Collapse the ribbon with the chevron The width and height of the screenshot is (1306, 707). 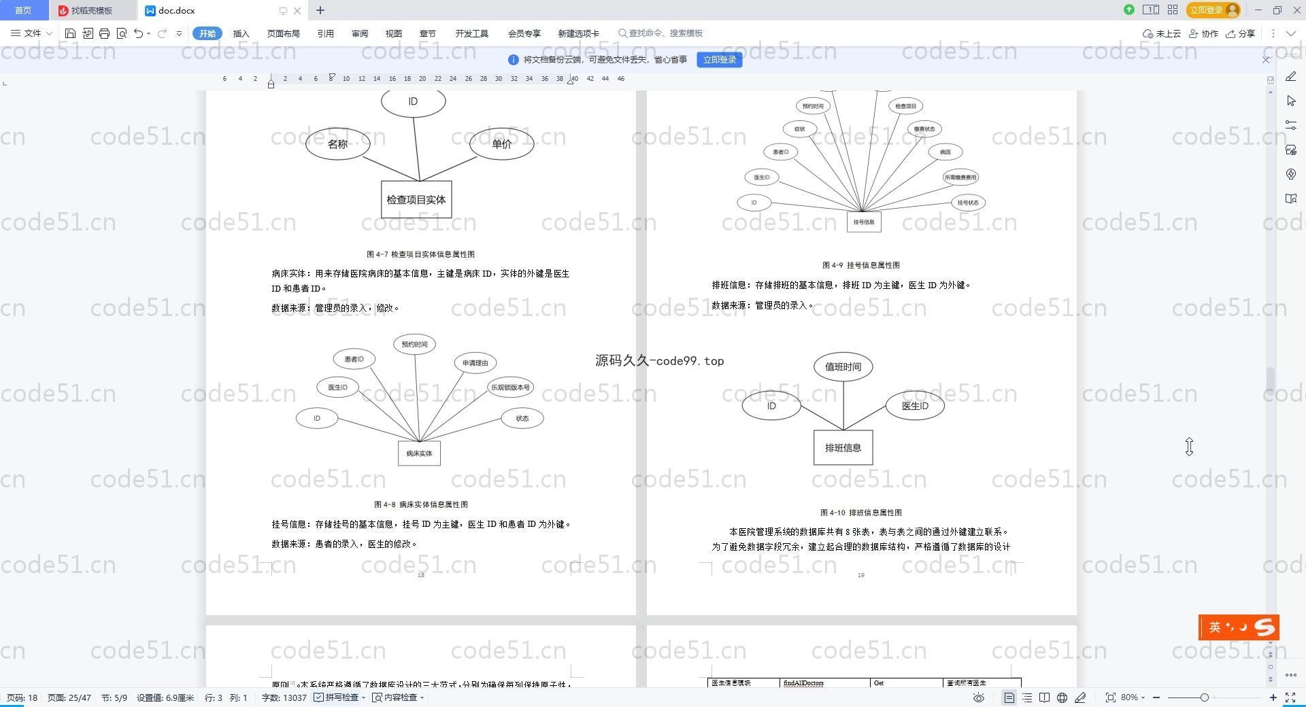[x=1290, y=33]
